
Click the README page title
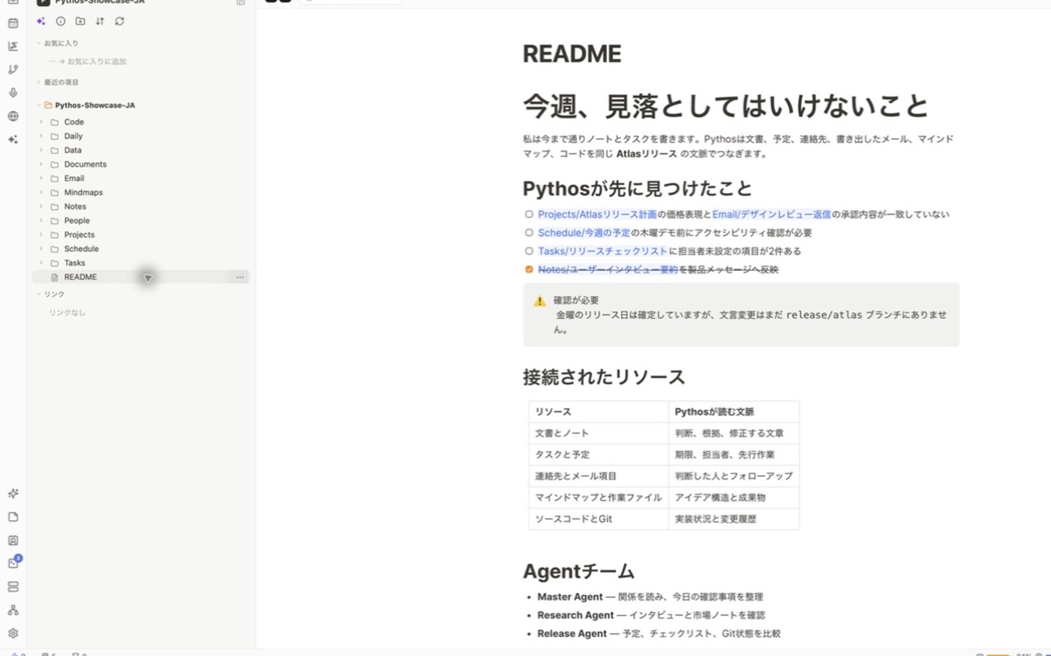click(571, 54)
